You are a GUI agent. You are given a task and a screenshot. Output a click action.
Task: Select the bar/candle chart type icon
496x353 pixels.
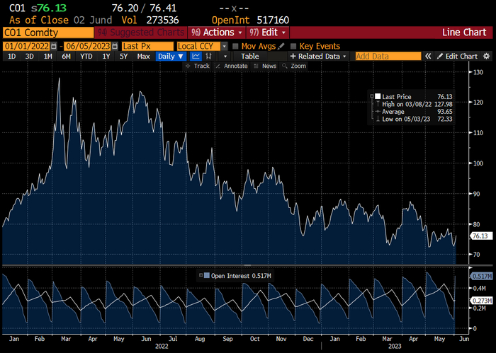click(x=208, y=56)
